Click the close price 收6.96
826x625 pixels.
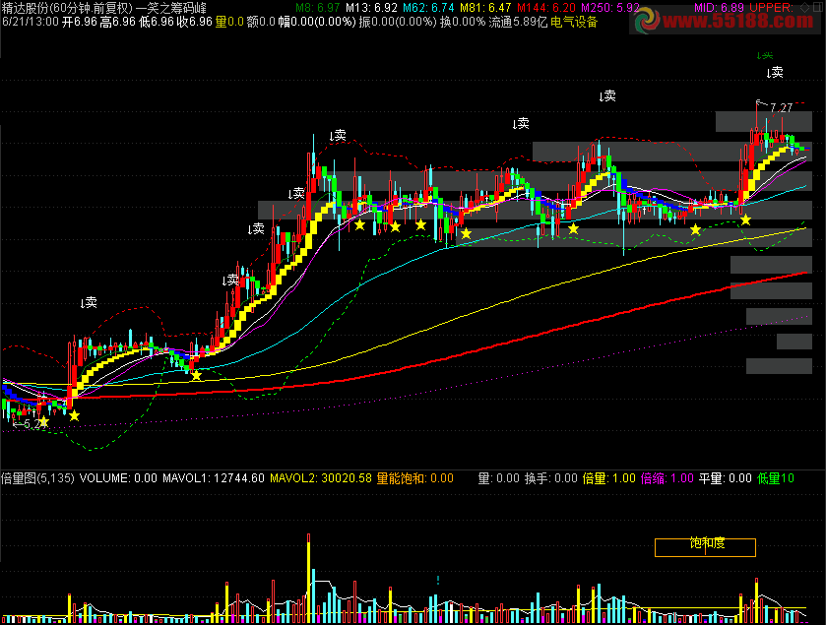(194, 22)
